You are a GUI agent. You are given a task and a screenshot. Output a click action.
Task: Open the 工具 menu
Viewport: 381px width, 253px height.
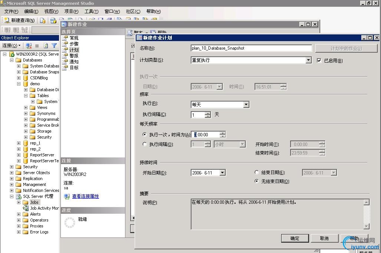[x=91, y=11]
